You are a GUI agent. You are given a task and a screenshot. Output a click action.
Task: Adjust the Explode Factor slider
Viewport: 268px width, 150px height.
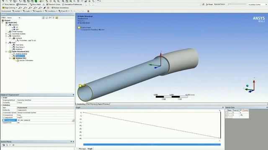(x=237, y=4)
